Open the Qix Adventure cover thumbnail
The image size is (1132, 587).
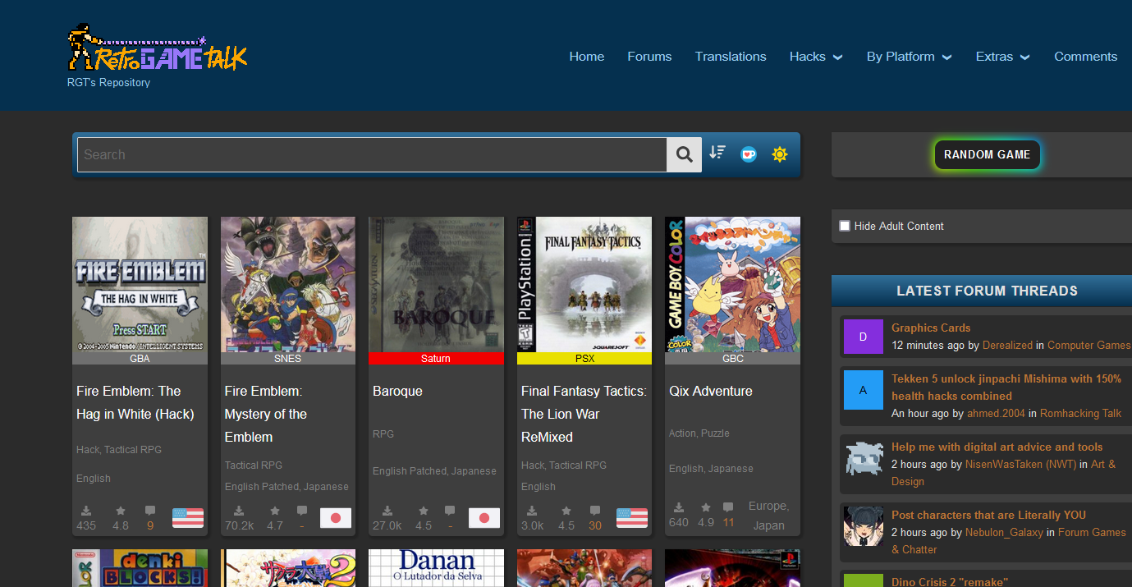pyautogui.click(x=732, y=285)
